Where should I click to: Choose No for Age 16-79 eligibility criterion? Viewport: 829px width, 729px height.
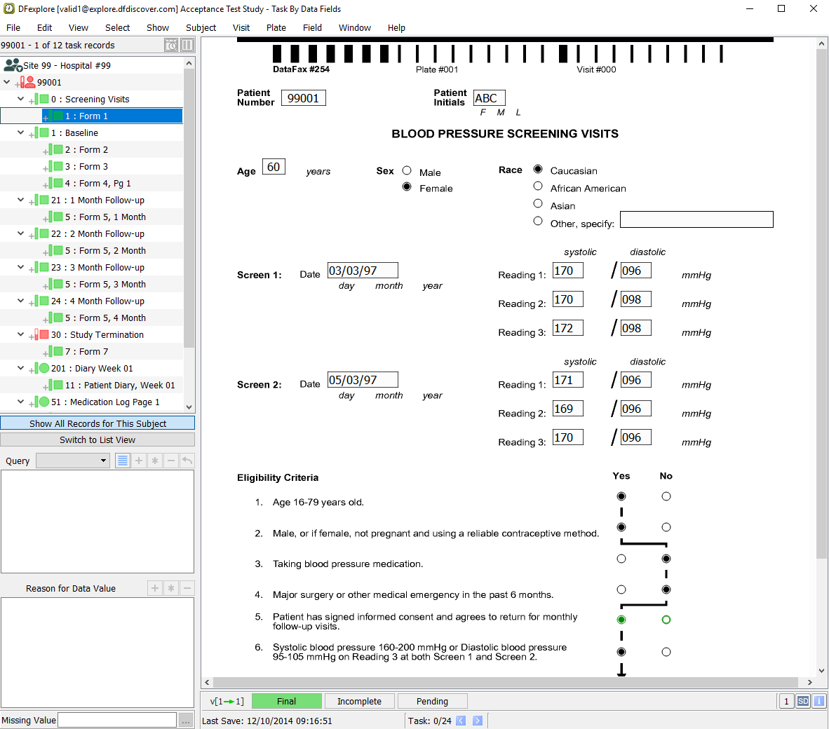pos(666,496)
